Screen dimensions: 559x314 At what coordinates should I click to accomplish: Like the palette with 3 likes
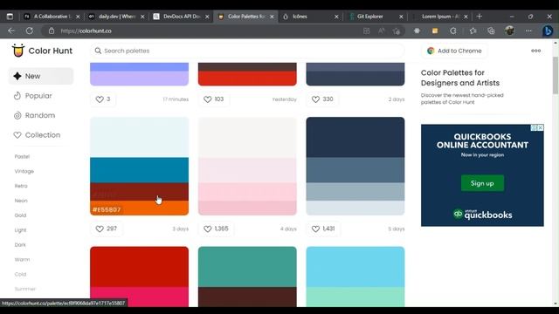pos(103,99)
